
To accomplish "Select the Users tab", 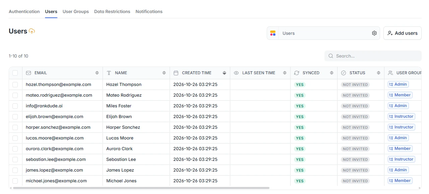I will [x=51, y=11].
